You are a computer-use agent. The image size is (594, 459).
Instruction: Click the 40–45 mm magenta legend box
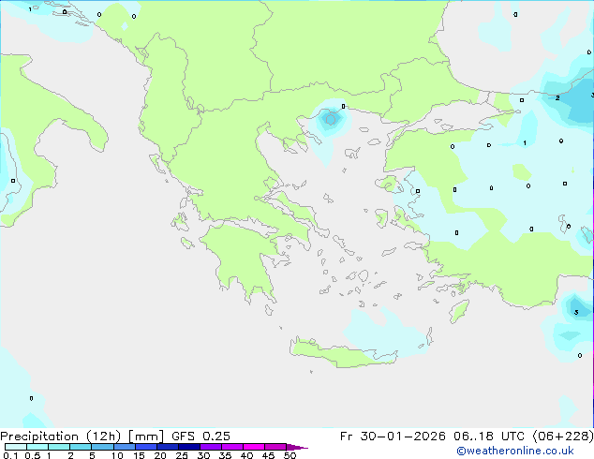click(254, 447)
